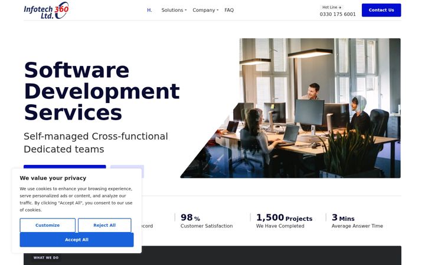Click the 3 Mins Average Answer Time stat

click(357, 221)
